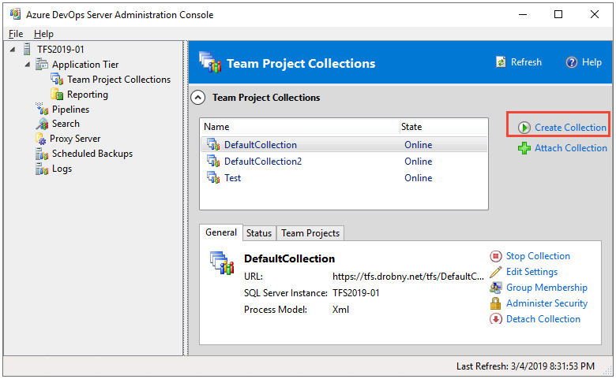
Task: Click the Pipelines icon in sidebar
Action: 42,109
